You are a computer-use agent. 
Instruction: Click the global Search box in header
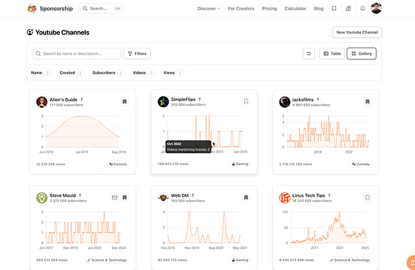[102, 8]
